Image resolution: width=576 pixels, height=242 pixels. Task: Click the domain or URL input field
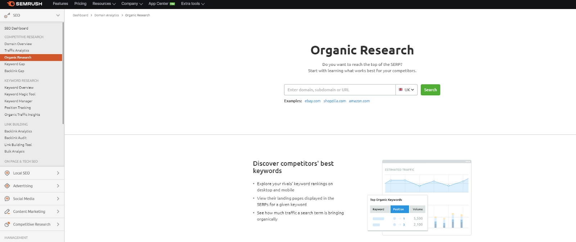click(x=339, y=90)
